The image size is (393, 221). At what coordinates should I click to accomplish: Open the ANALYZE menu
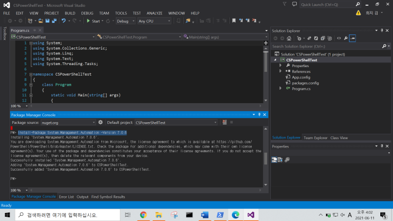(x=154, y=13)
